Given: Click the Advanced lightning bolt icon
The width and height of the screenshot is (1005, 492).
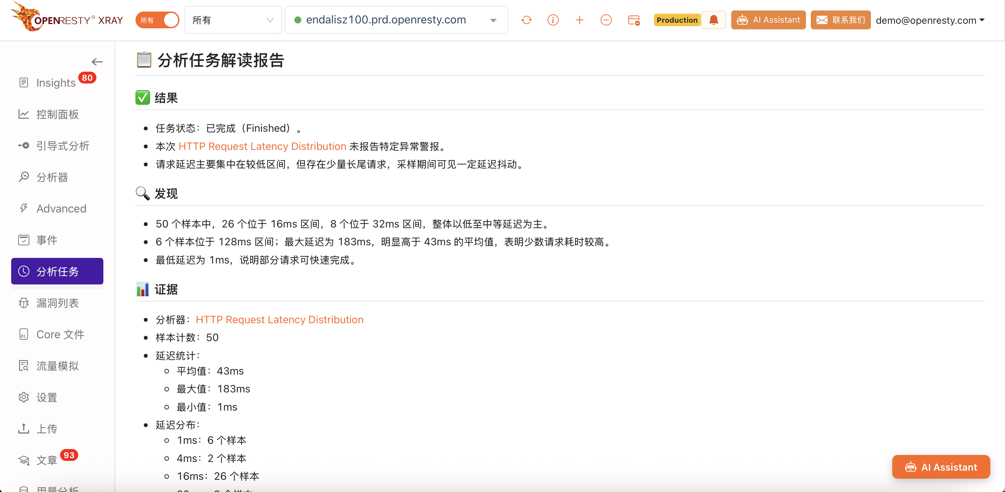Looking at the screenshot, I should [24, 208].
